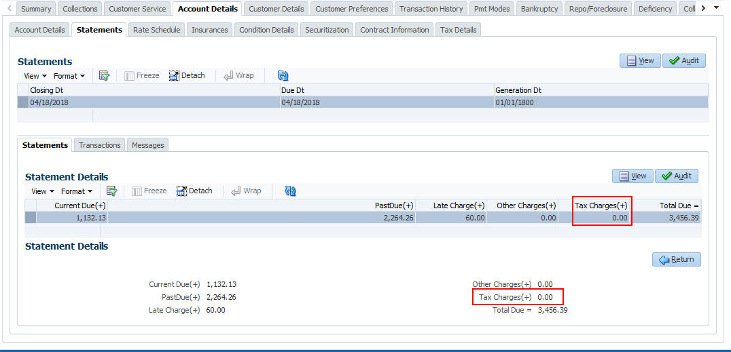Image resolution: width=731 pixels, height=352 pixels.
Task: Click the Other Charges(+) column header
Action: (x=522, y=206)
